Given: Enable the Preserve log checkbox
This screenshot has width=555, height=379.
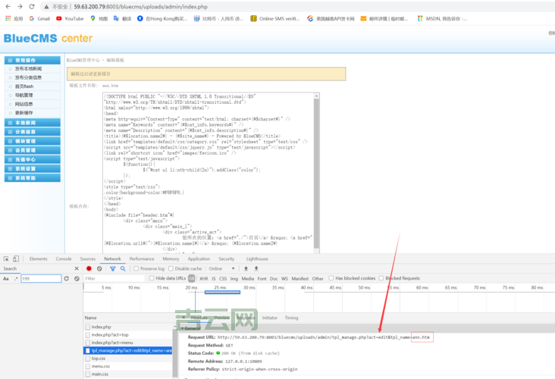Looking at the screenshot, I should tap(136, 268).
